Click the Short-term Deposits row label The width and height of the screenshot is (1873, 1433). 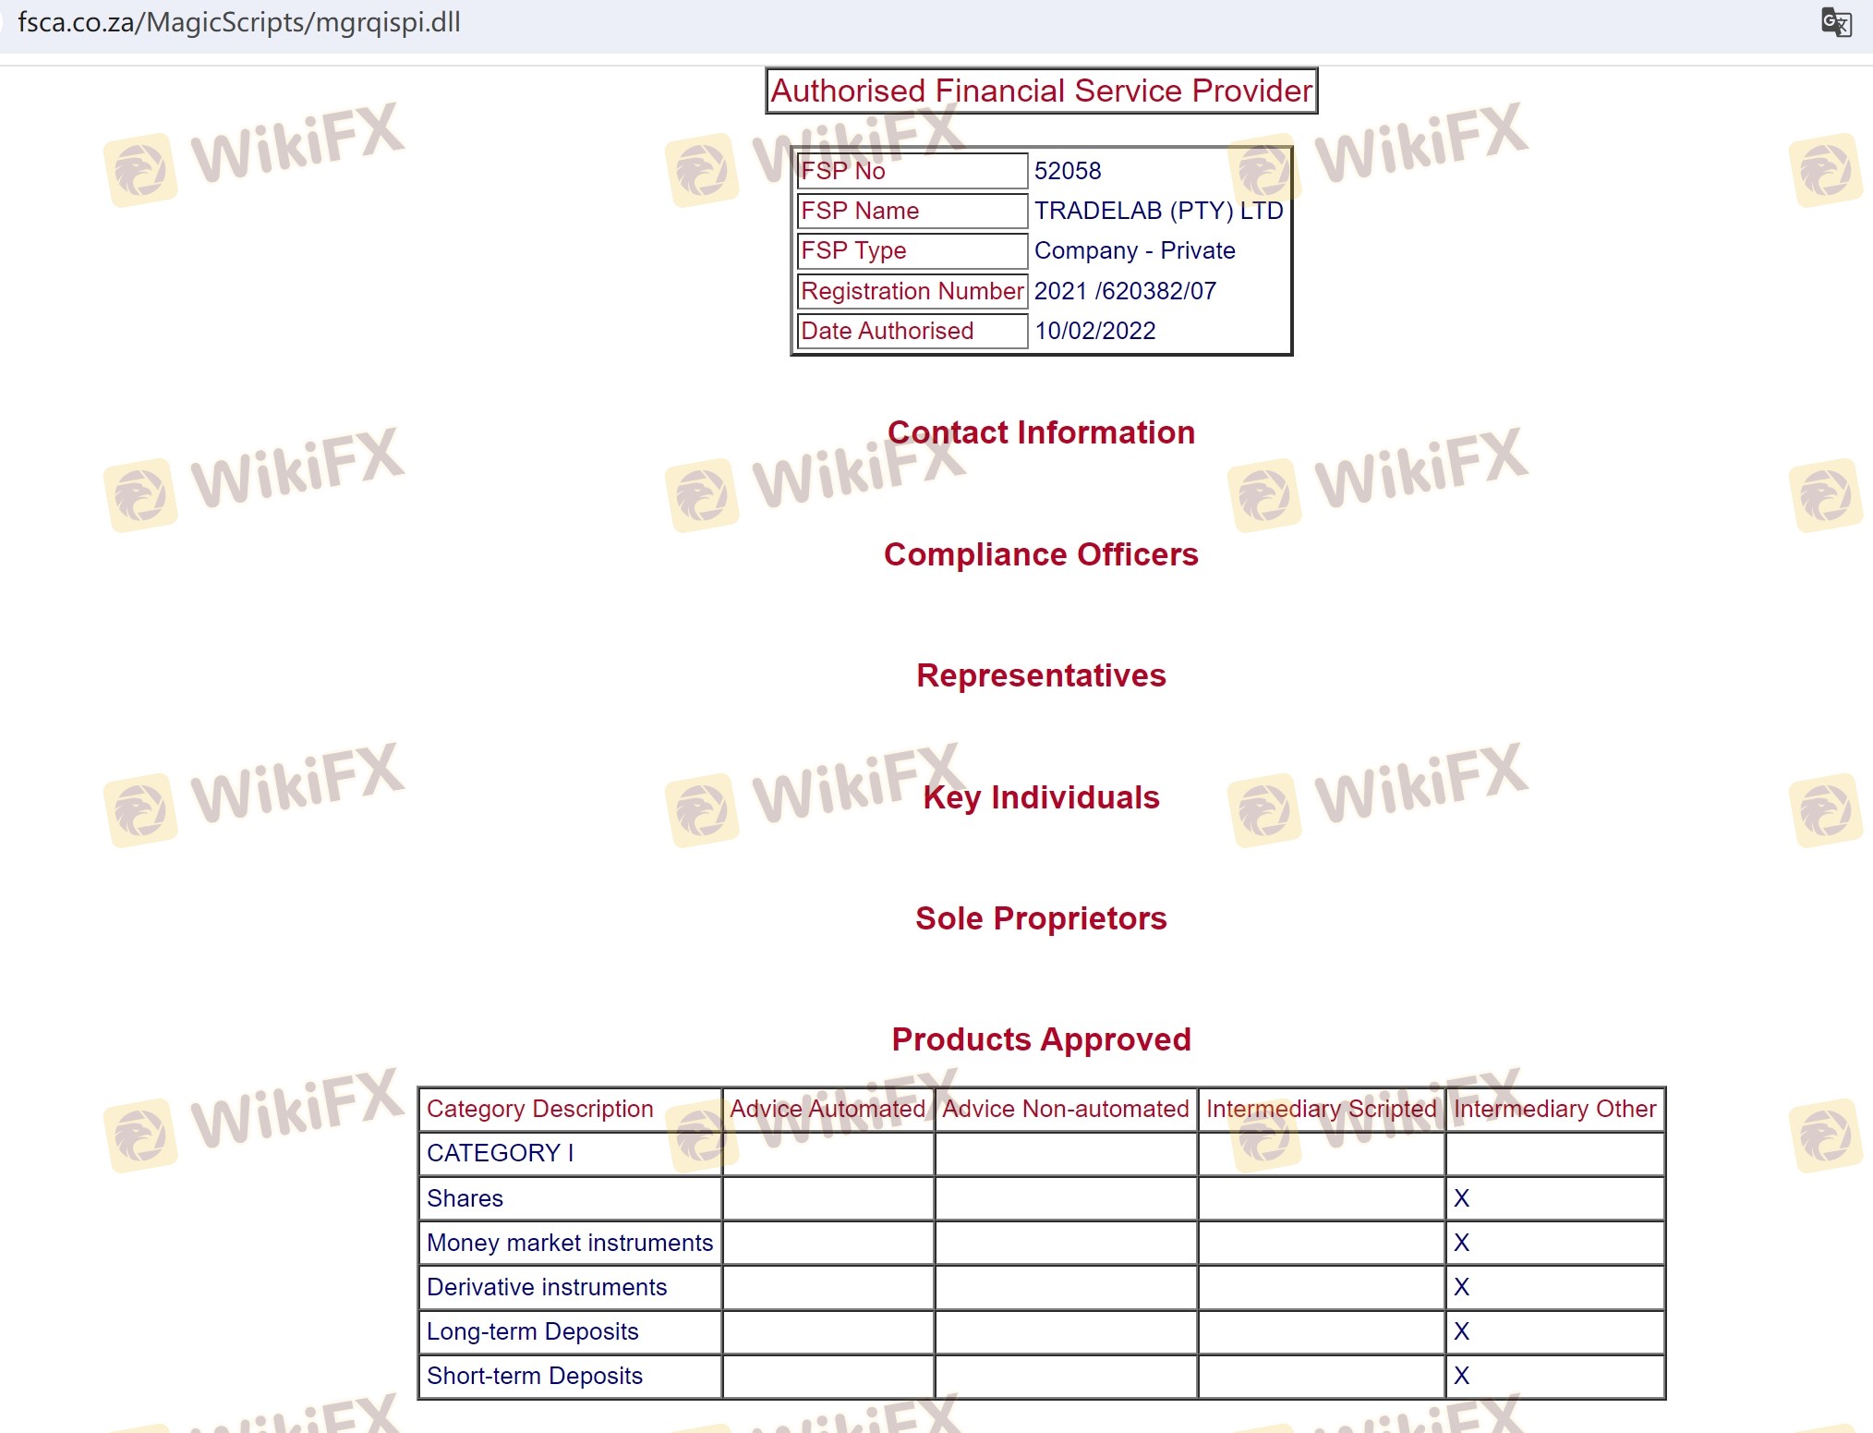tap(534, 1376)
